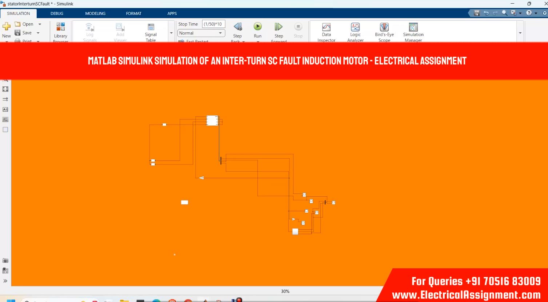
Task: Switch to the MODELING tab
Action: coord(95,13)
